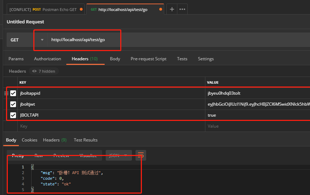Show the 7 hidden headers eye icon
The height and width of the screenshot is (195, 310).
pyautogui.click(x=34, y=71)
